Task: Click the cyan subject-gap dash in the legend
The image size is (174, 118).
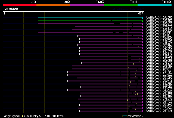Action: [x=43, y=116]
